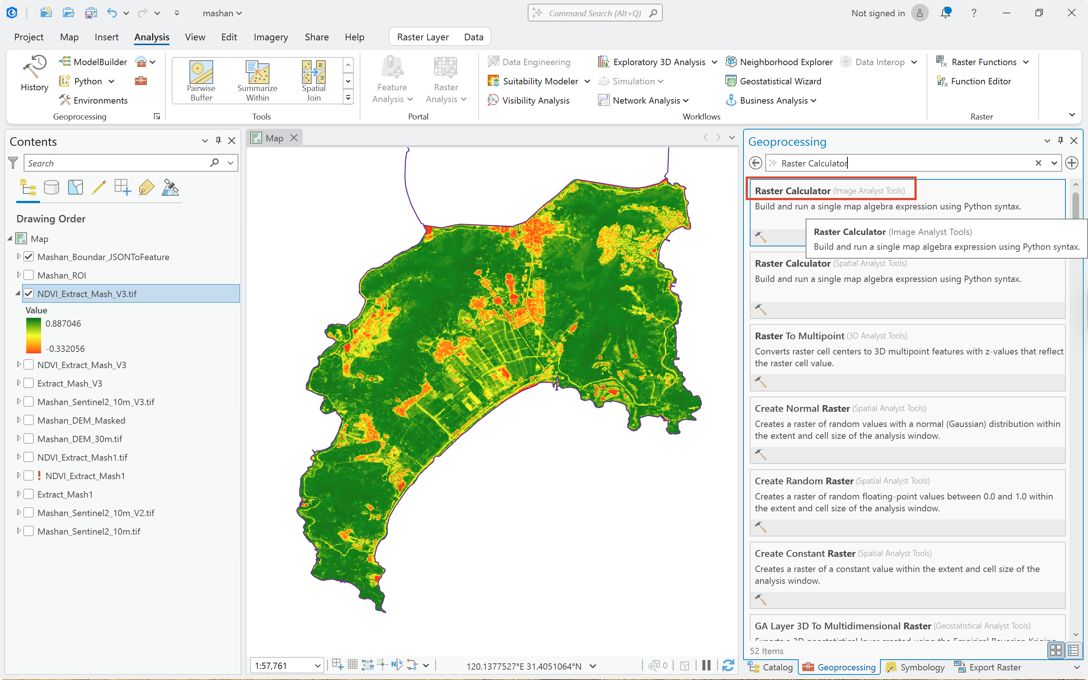This screenshot has height=680, width=1088.
Task: Open the Geostatistical Wizard
Action: pos(773,81)
